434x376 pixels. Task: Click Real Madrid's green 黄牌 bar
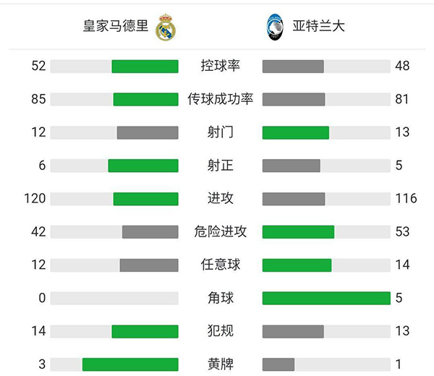click(x=130, y=364)
